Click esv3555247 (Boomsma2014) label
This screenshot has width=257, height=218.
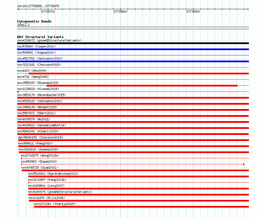click(x=38, y=83)
